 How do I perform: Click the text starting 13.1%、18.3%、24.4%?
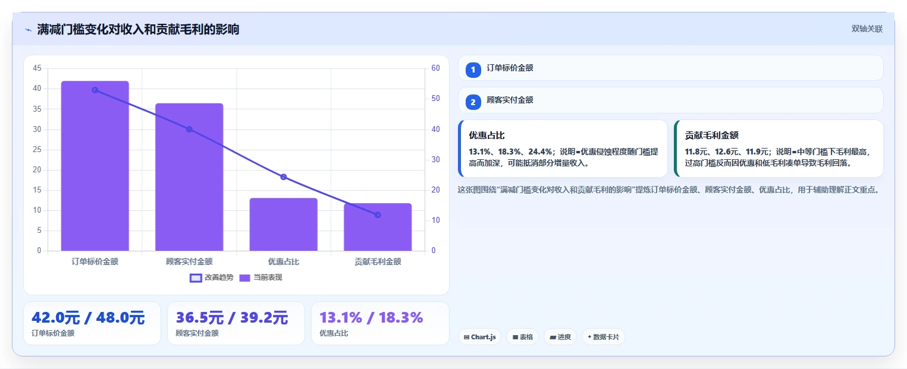(563, 157)
